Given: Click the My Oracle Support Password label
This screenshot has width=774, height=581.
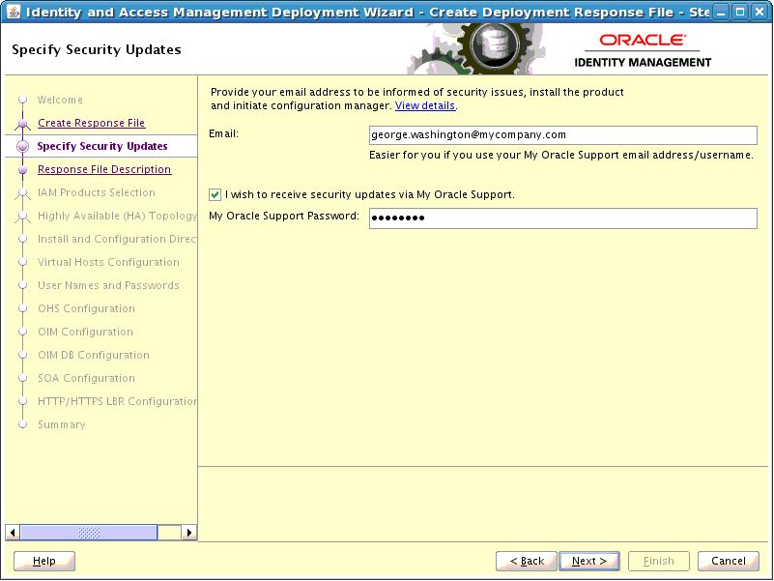Looking at the screenshot, I should pyautogui.click(x=284, y=216).
